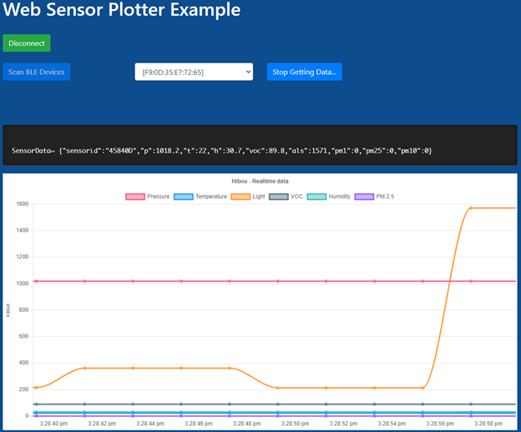Toggle the Humidity legend entry
The height and width of the screenshot is (432, 521).
pos(317,197)
